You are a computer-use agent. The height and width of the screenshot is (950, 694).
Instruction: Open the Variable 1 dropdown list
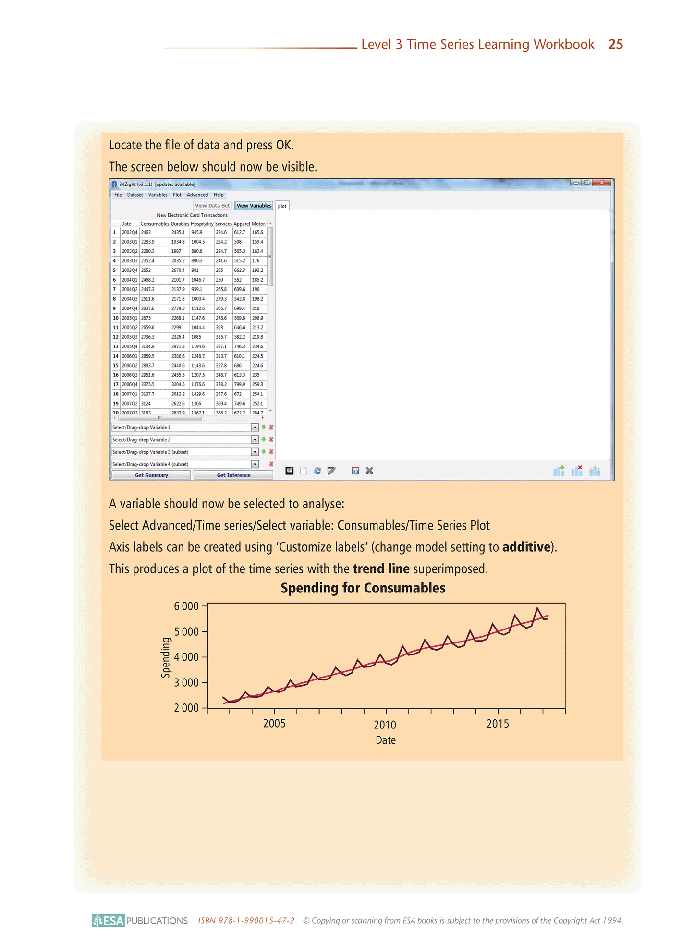[255, 428]
